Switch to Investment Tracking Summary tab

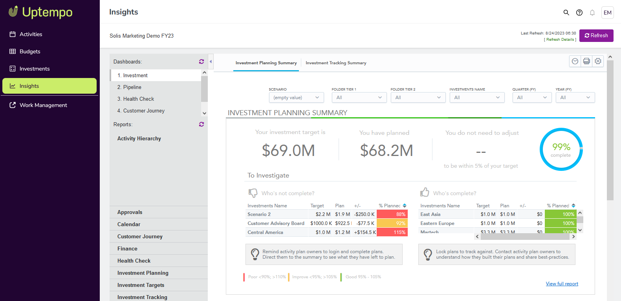tap(336, 63)
